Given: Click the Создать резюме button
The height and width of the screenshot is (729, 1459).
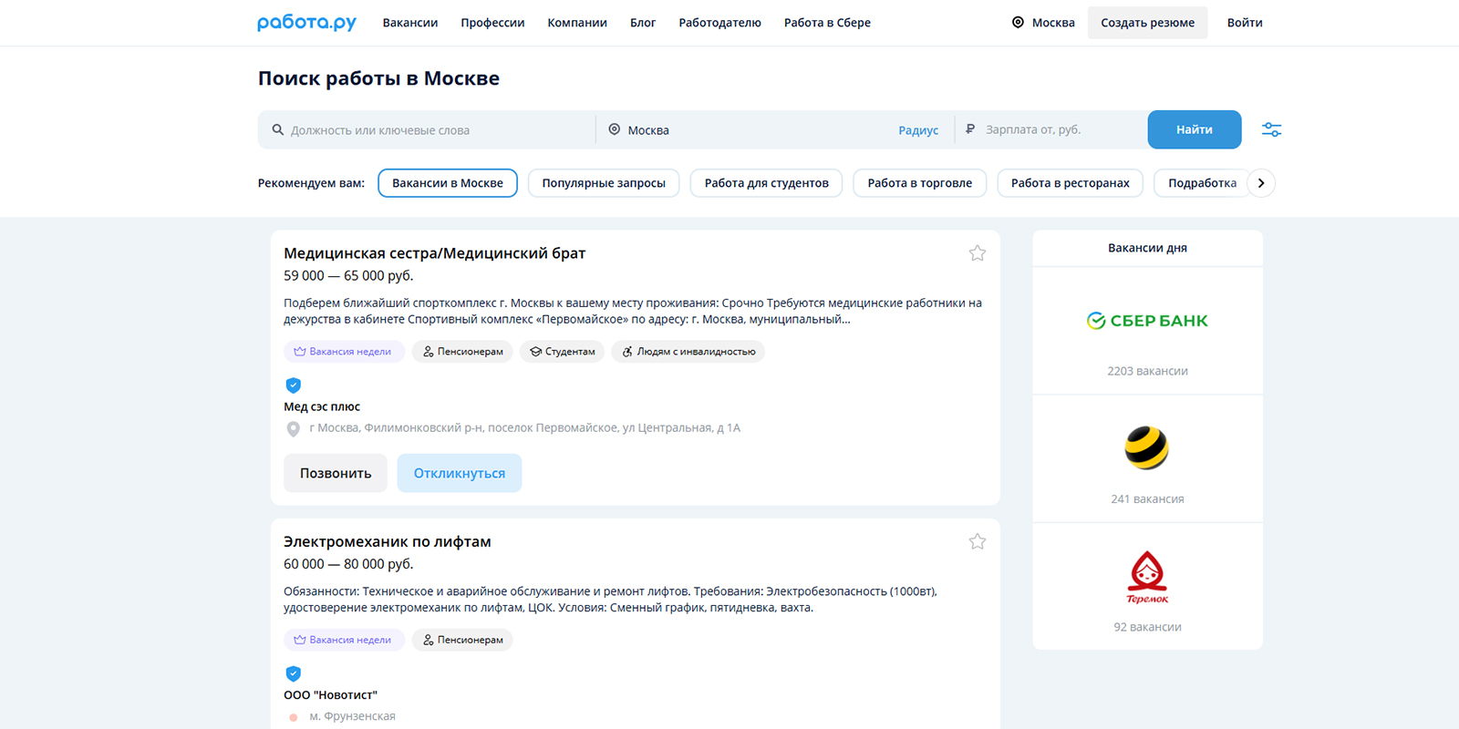Looking at the screenshot, I should 1147,23.
